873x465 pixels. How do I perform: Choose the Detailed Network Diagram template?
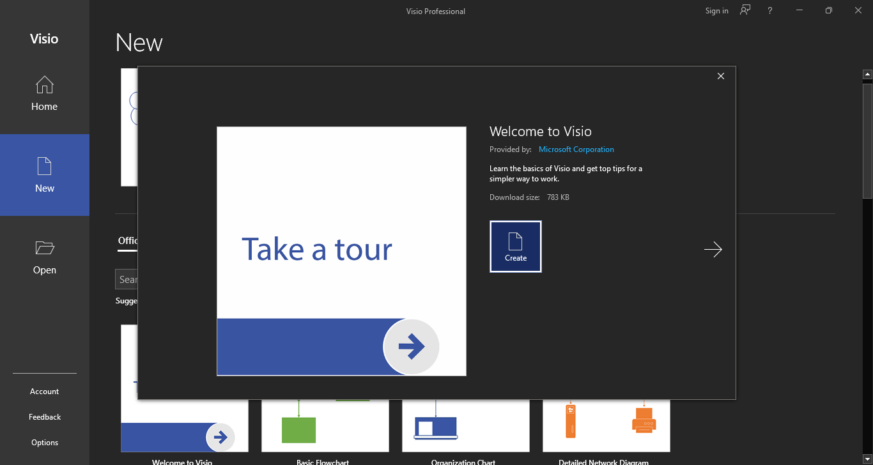point(606,425)
